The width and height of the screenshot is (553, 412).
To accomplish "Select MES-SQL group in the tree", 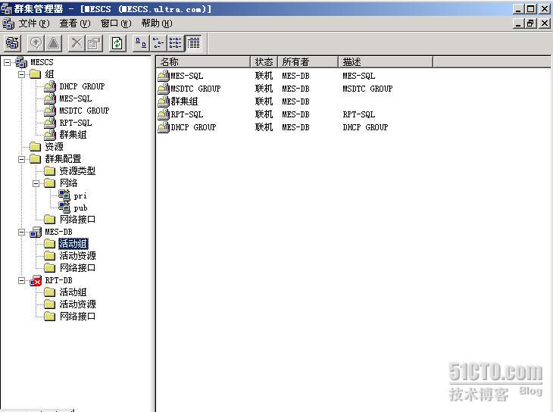I will pyautogui.click(x=76, y=98).
